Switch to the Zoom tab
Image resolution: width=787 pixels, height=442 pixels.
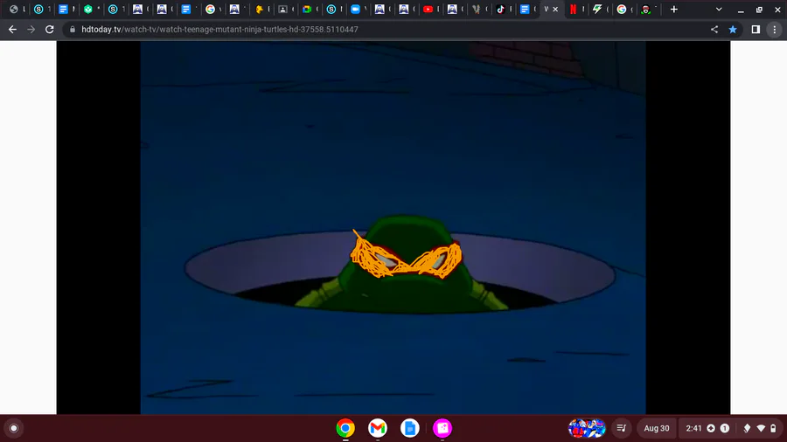click(355, 9)
